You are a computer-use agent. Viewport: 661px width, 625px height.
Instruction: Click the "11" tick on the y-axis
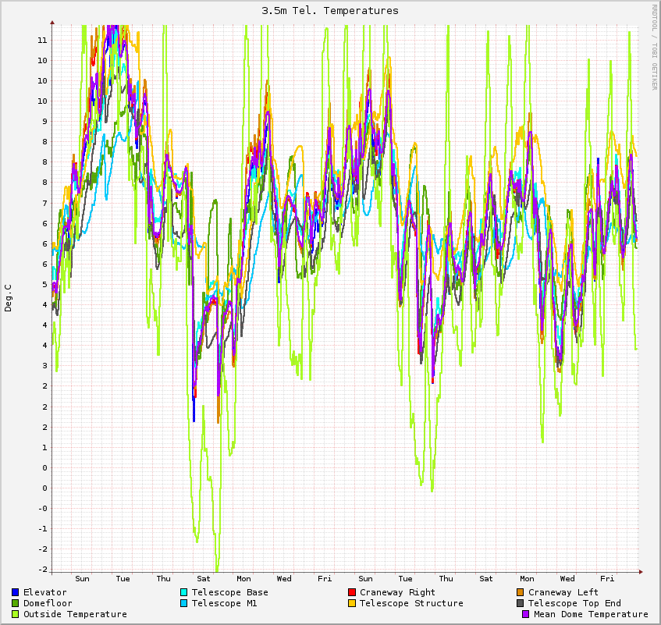click(43, 40)
